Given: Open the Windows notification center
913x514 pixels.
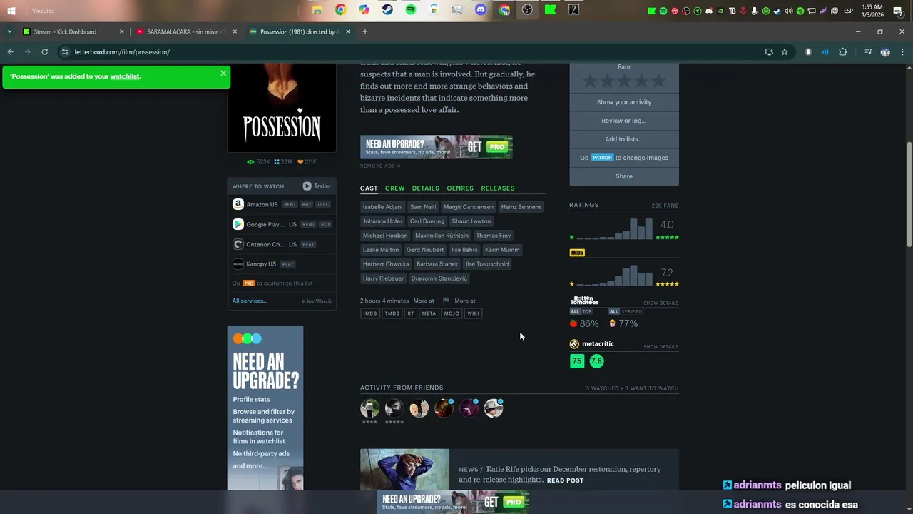Looking at the screenshot, I should (x=898, y=11).
